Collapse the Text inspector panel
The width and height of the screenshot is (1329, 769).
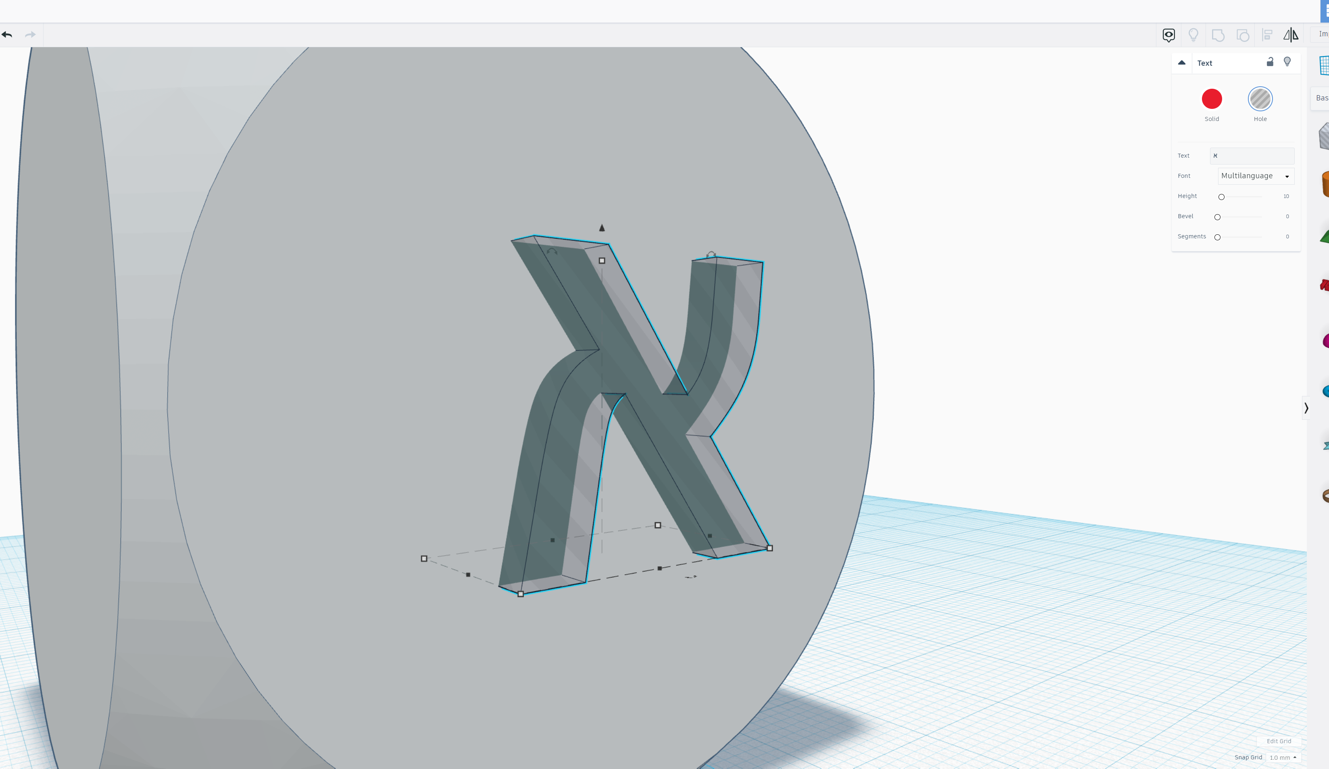click(1181, 63)
